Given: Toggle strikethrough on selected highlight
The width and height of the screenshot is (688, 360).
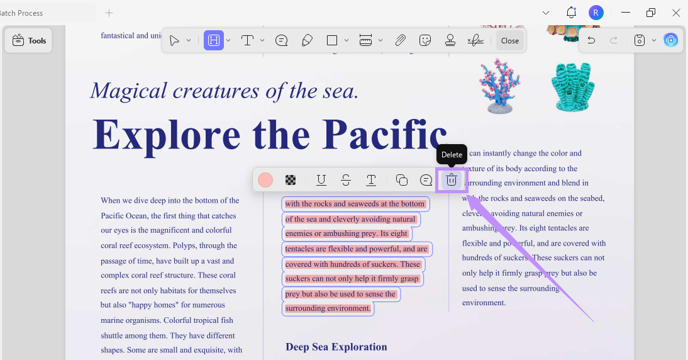Looking at the screenshot, I should 346,180.
